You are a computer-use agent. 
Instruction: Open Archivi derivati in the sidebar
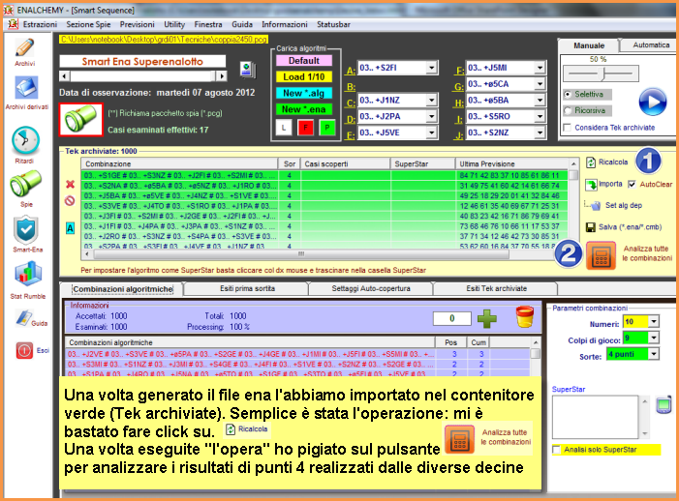coord(26,88)
